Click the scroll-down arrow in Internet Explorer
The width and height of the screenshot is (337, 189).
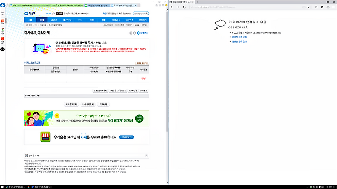tap(168, 182)
